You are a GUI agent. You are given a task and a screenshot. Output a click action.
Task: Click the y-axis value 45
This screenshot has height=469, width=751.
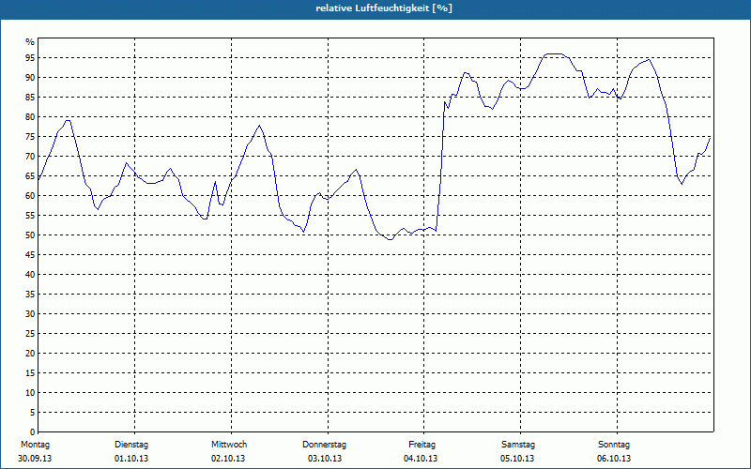coord(30,254)
